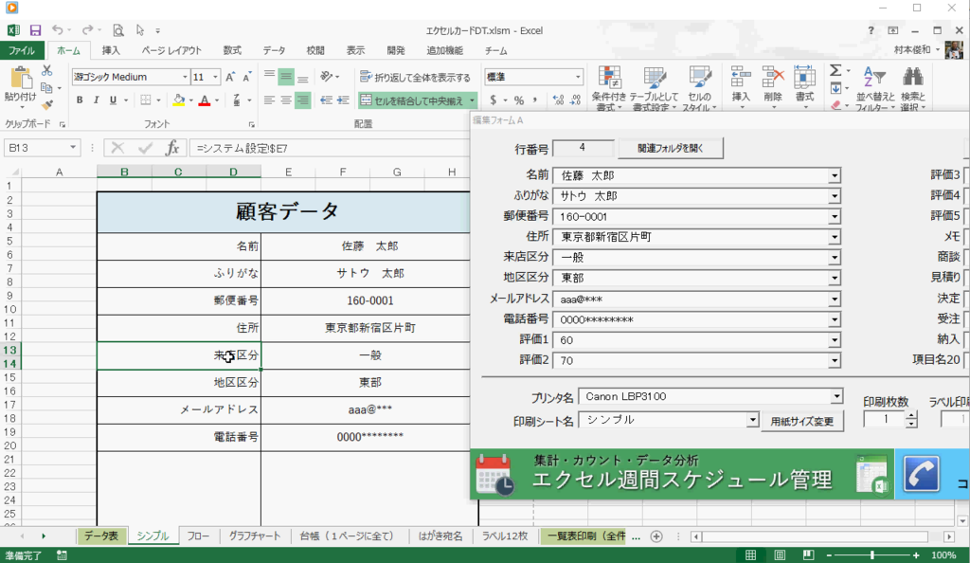Open 書式 format menu in the Cells group
The width and height of the screenshot is (970, 563).
(804, 88)
